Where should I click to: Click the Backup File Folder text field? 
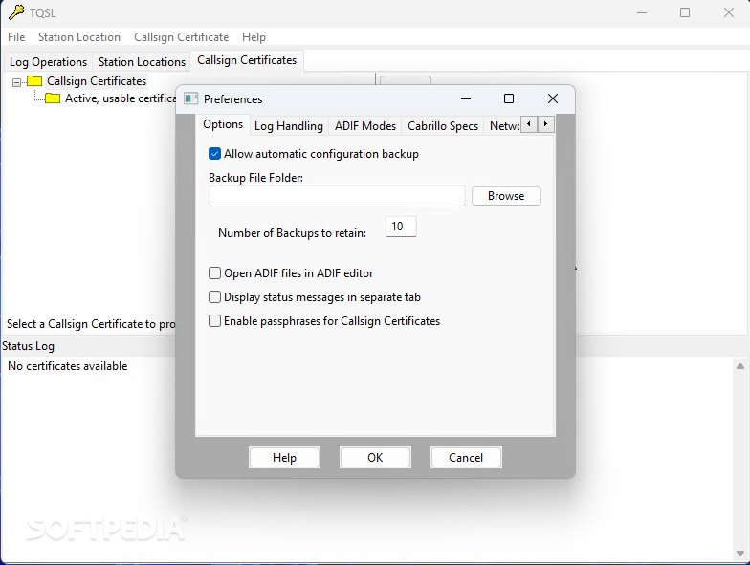(x=337, y=196)
